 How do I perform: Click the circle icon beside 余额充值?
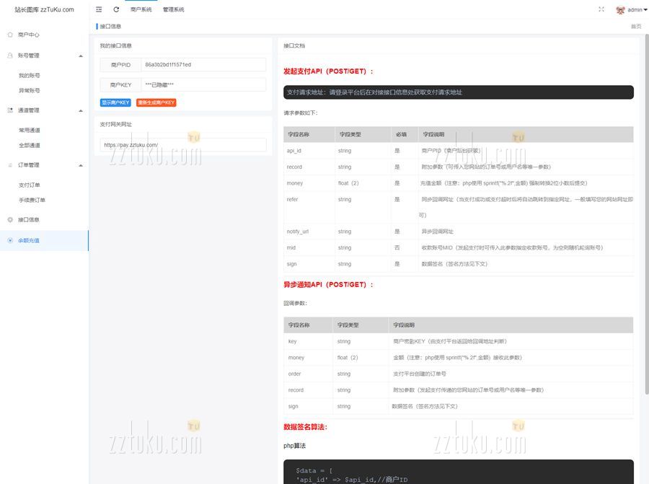pos(10,240)
